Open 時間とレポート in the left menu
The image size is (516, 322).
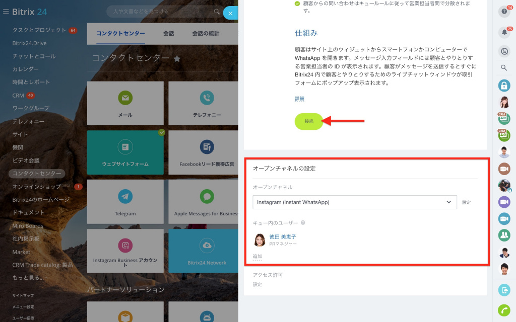(31, 82)
